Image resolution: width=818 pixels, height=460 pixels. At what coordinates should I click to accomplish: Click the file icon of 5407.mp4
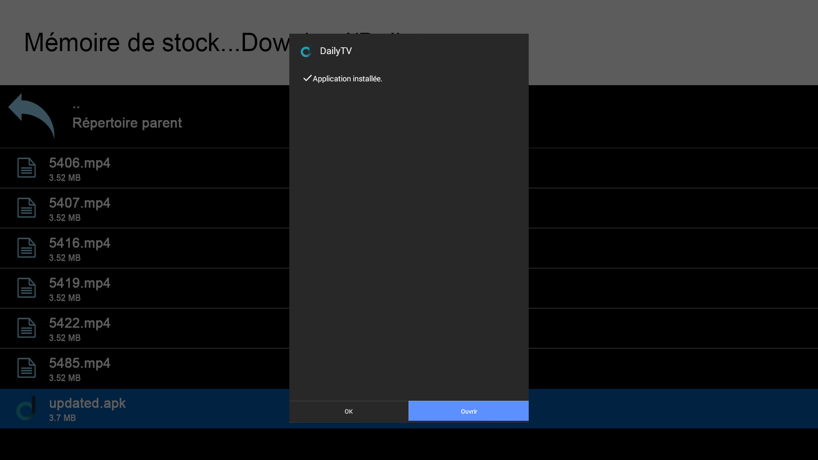coord(26,207)
